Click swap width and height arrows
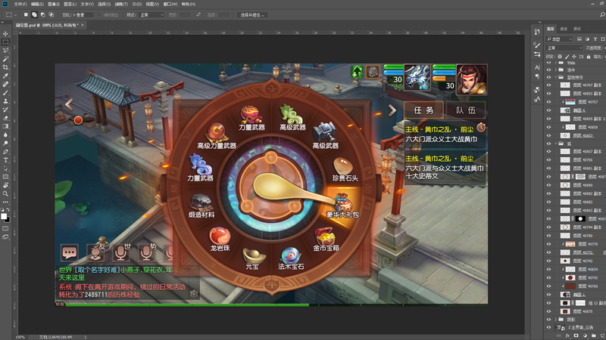The width and height of the screenshot is (606, 340). [198, 14]
